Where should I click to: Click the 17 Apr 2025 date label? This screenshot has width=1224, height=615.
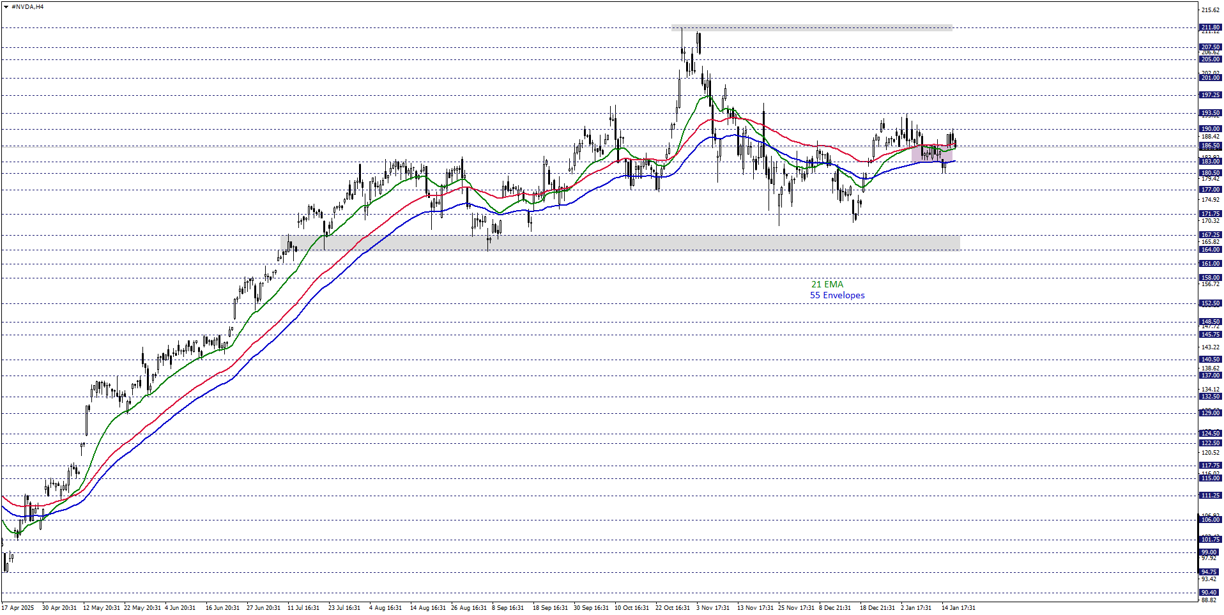pos(18,608)
